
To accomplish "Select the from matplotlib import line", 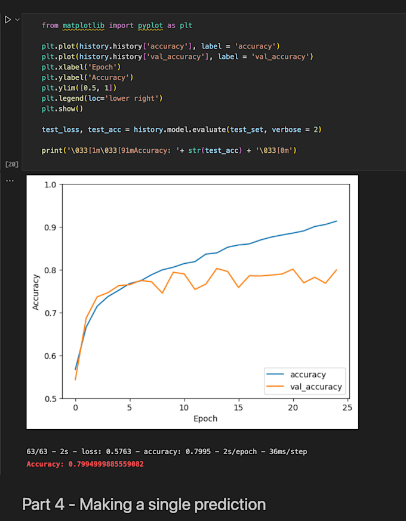I will pyautogui.click(x=116, y=25).
